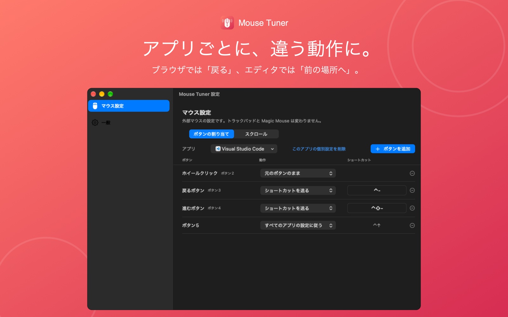The height and width of the screenshot is (317, 508).
Task: Click the Mouse Tuner 設定 window title
Action: (199, 94)
